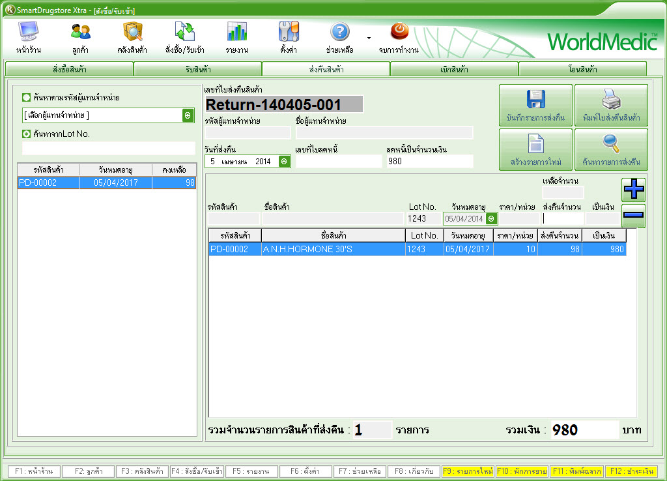This screenshot has width=667, height=481.
Task: Select search by distributor code option
Action: click(x=27, y=98)
